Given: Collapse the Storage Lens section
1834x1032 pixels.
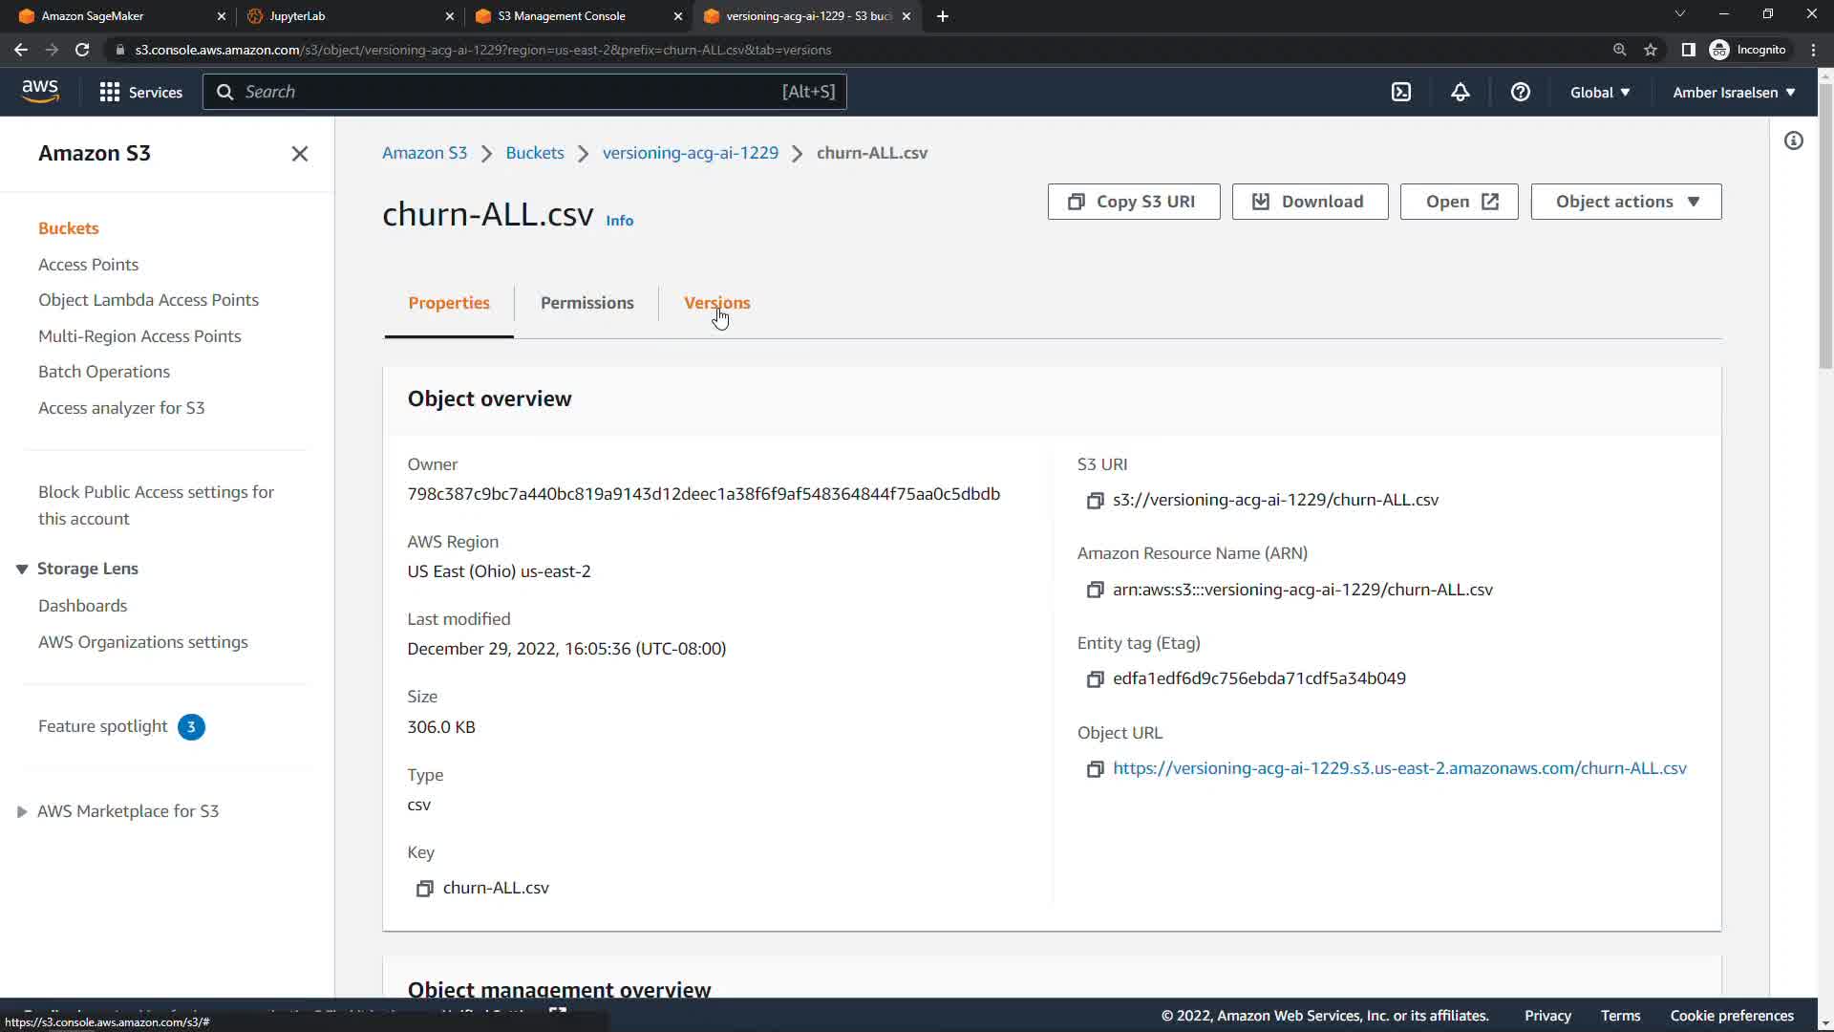Looking at the screenshot, I should pos(21,569).
